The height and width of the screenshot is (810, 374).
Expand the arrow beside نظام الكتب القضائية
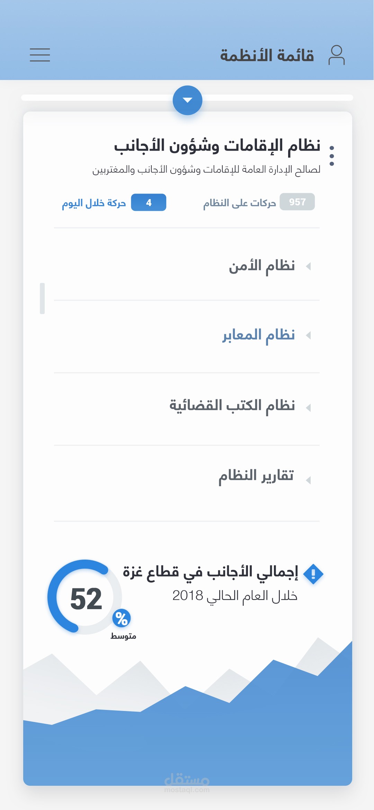tap(308, 408)
